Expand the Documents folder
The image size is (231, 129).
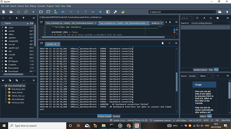(2, 68)
